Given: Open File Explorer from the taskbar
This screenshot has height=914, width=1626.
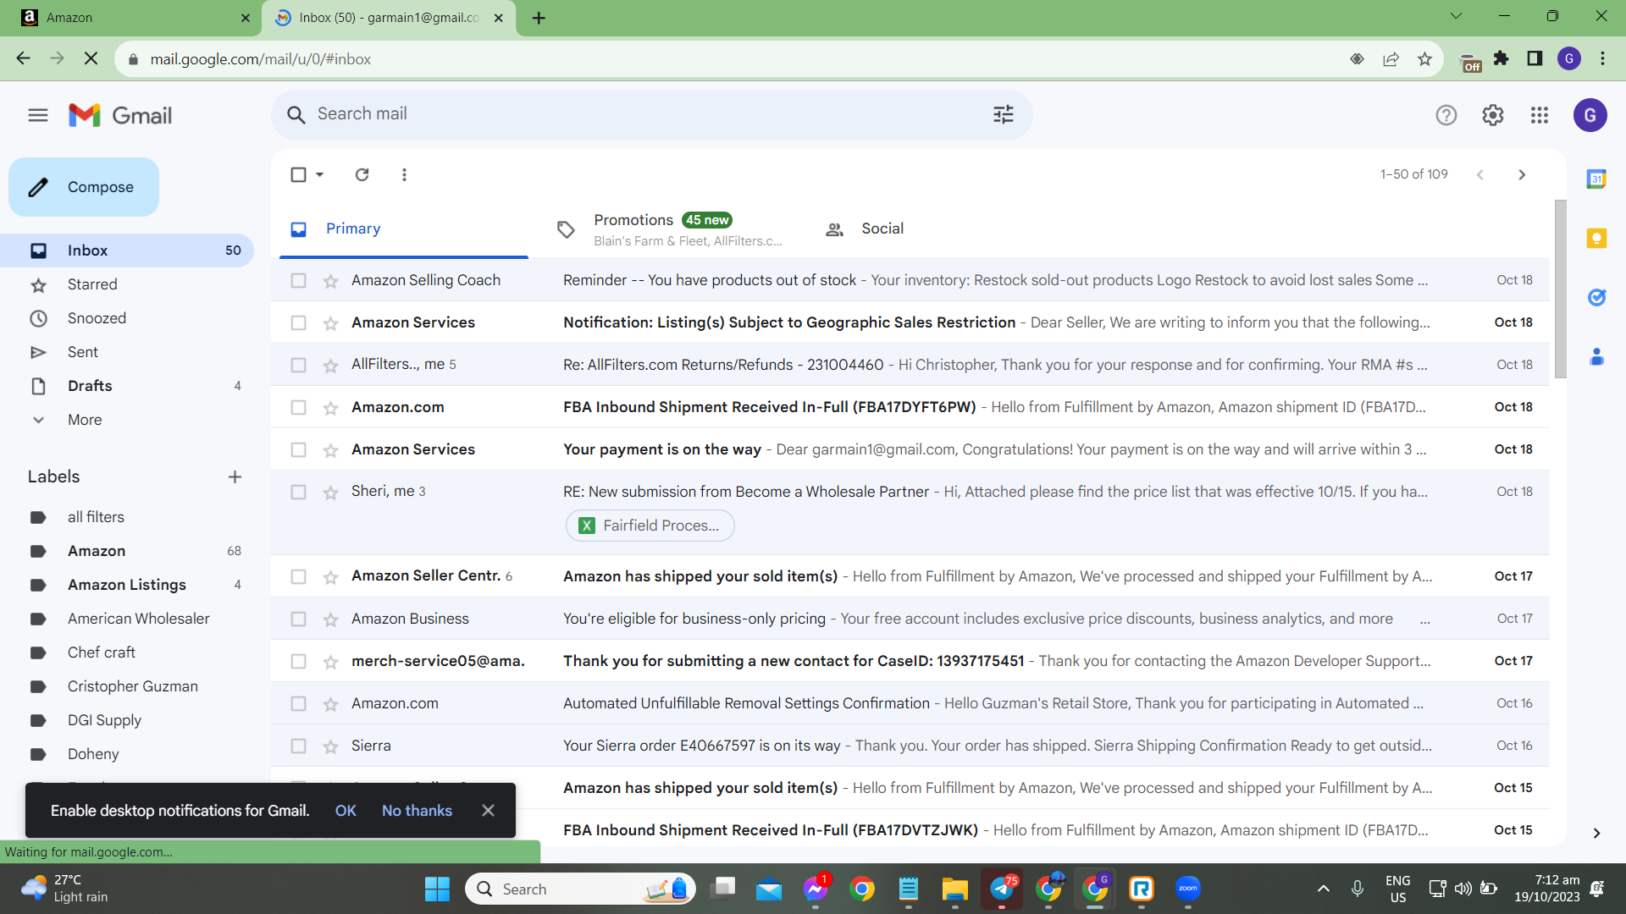Looking at the screenshot, I should pos(954,889).
